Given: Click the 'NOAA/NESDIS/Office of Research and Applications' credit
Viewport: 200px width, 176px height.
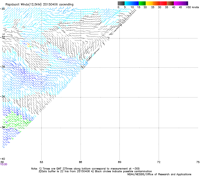Looking at the screenshot, I should point(159,174).
